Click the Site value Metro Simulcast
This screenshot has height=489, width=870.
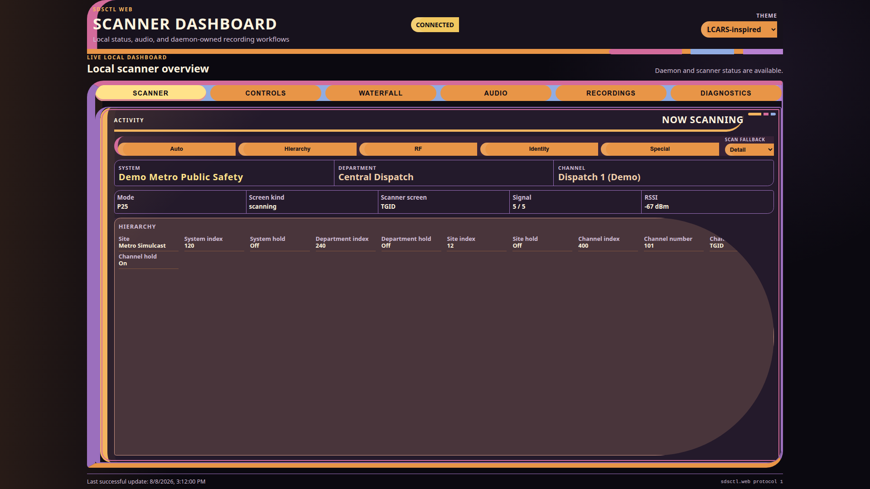(142, 246)
